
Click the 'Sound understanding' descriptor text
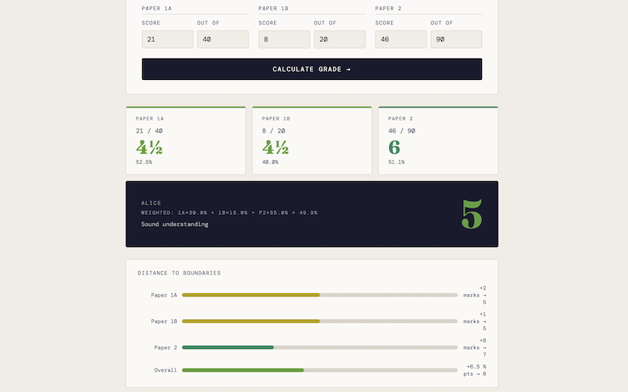[x=174, y=224]
